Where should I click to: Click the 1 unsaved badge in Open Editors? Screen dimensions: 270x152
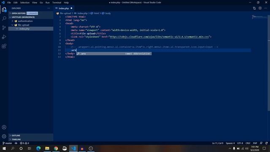click(32, 13)
